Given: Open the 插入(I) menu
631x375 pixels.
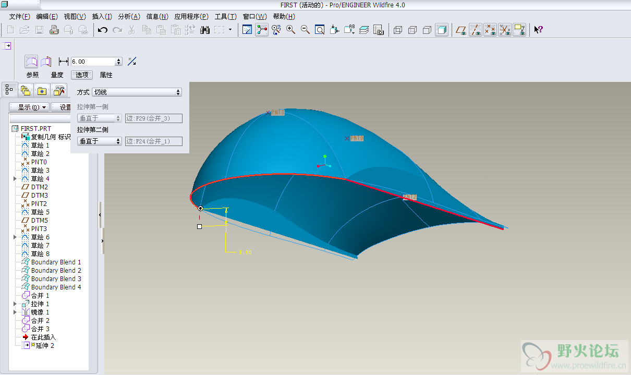Looking at the screenshot, I should coord(102,17).
